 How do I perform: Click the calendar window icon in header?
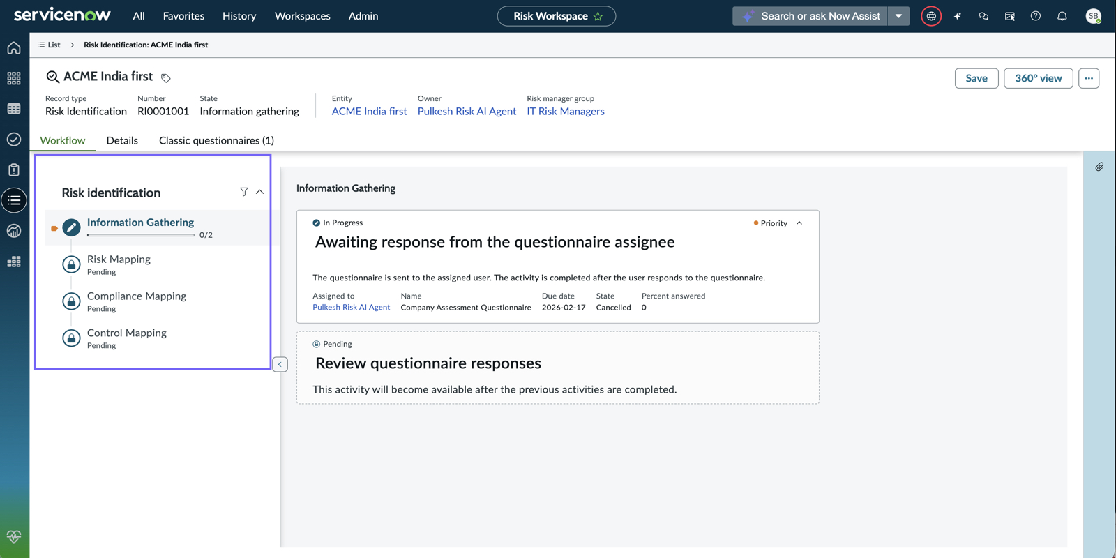click(1010, 16)
